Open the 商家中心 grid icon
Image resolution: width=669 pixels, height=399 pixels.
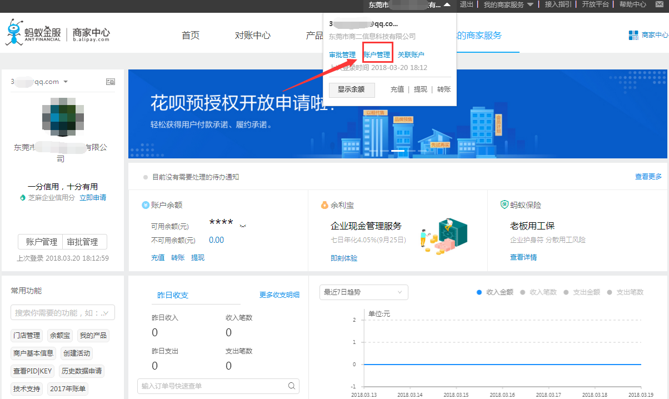(633, 36)
